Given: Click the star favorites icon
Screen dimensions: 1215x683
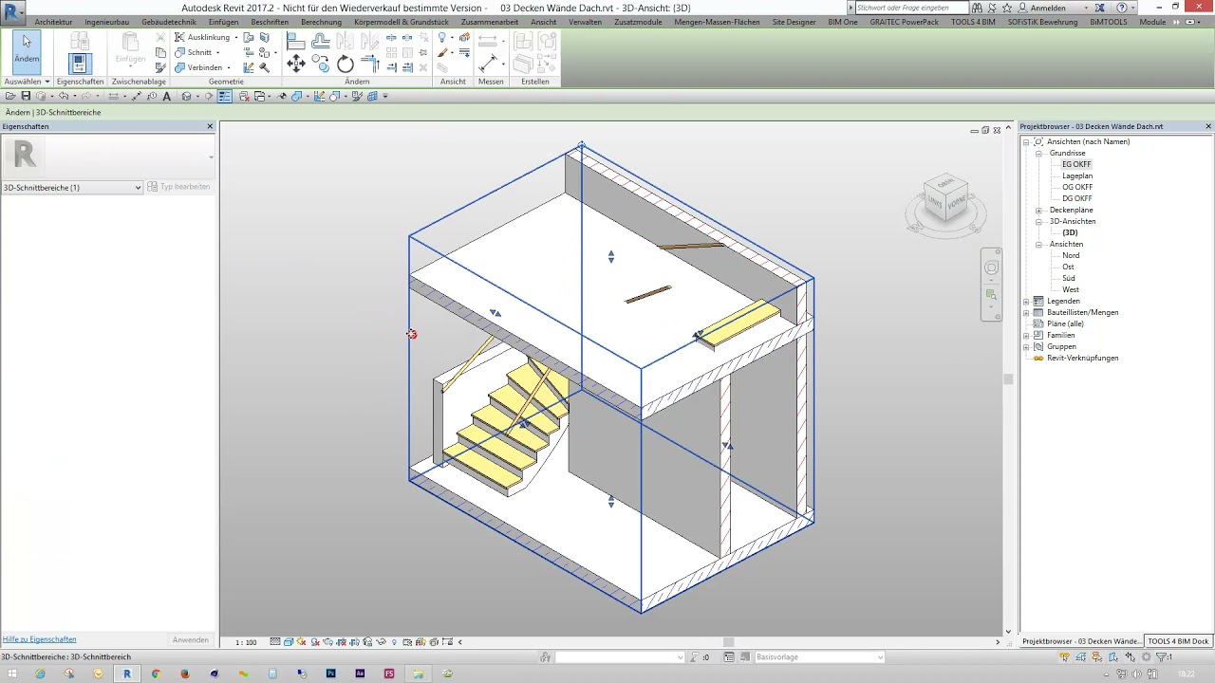Looking at the screenshot, I should [1007, 8].
